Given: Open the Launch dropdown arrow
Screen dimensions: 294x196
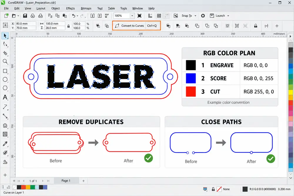Looking at the screenshot, I should pyautogui.click(x=228, y=16).
